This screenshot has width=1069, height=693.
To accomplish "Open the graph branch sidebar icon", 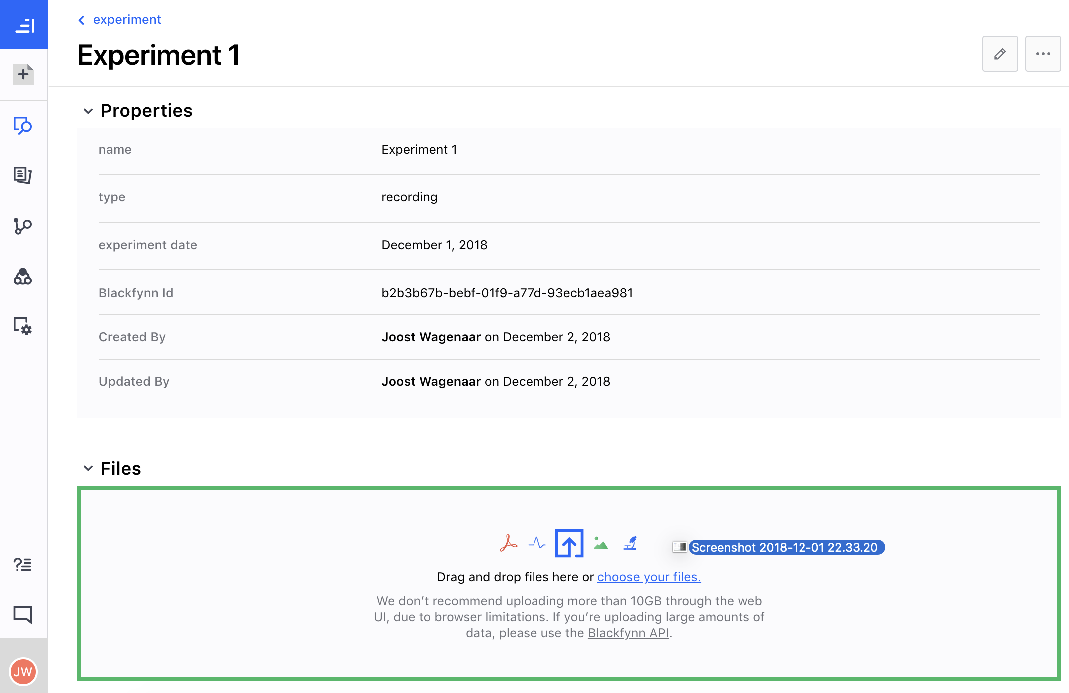I will pyautogui.click(x=23, y=226).
